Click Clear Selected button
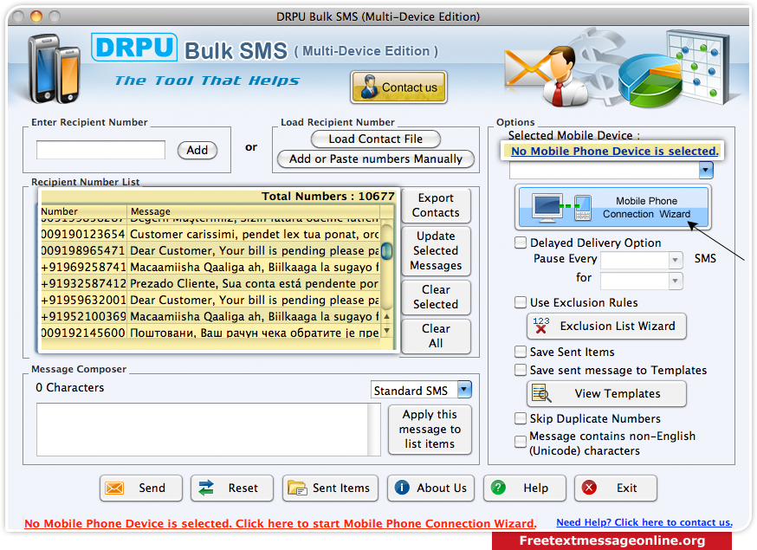The height and width of the screenshot is (550, 757). click(436, 296)
